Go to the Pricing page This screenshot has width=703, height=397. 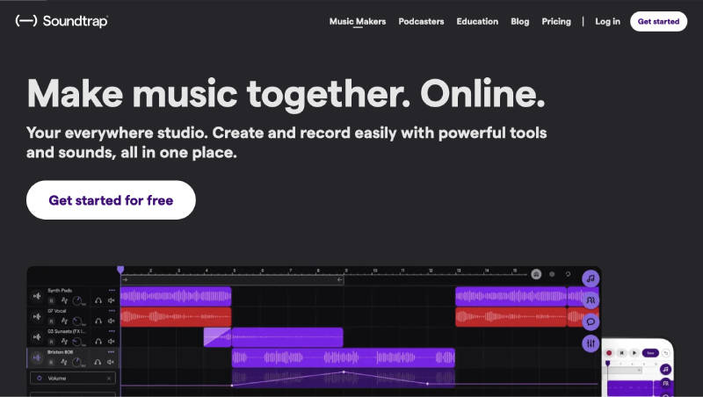click(x=556, y=21)
